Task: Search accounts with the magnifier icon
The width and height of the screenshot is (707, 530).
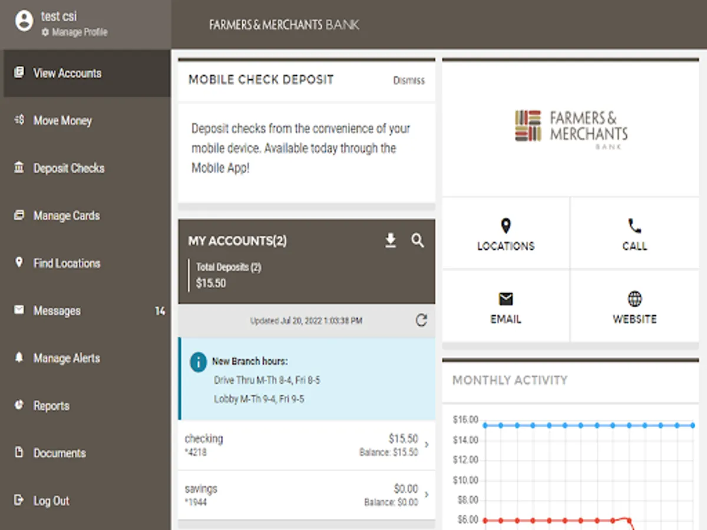Action: [x=418, y=240]
